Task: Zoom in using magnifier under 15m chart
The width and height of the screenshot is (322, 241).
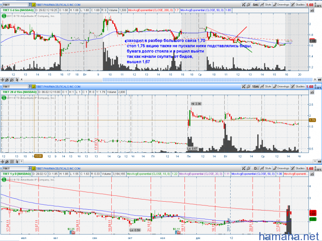Action: [7, 162]
